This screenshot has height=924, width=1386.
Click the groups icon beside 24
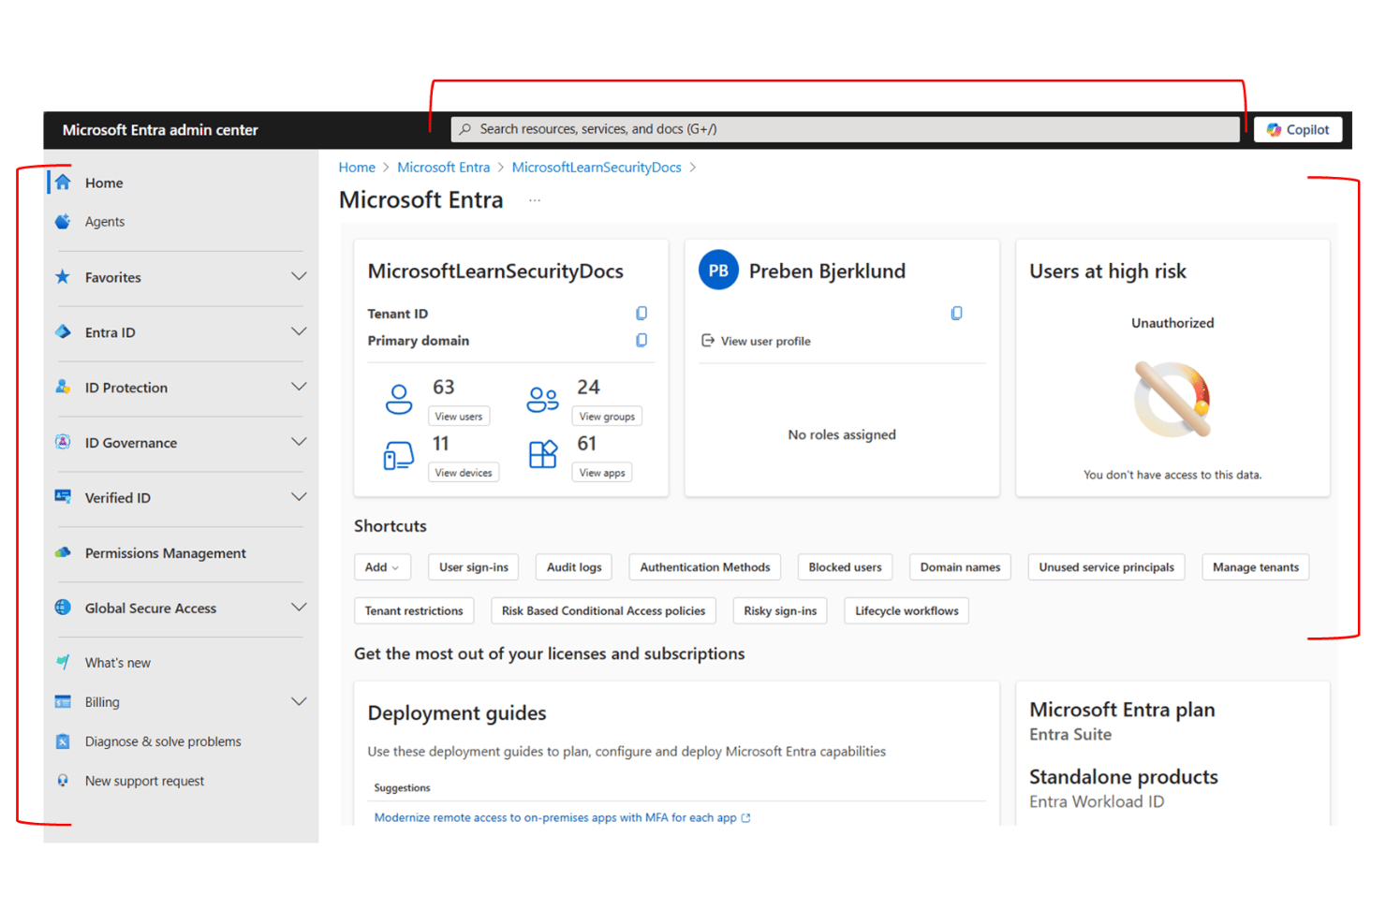[543, 399]
